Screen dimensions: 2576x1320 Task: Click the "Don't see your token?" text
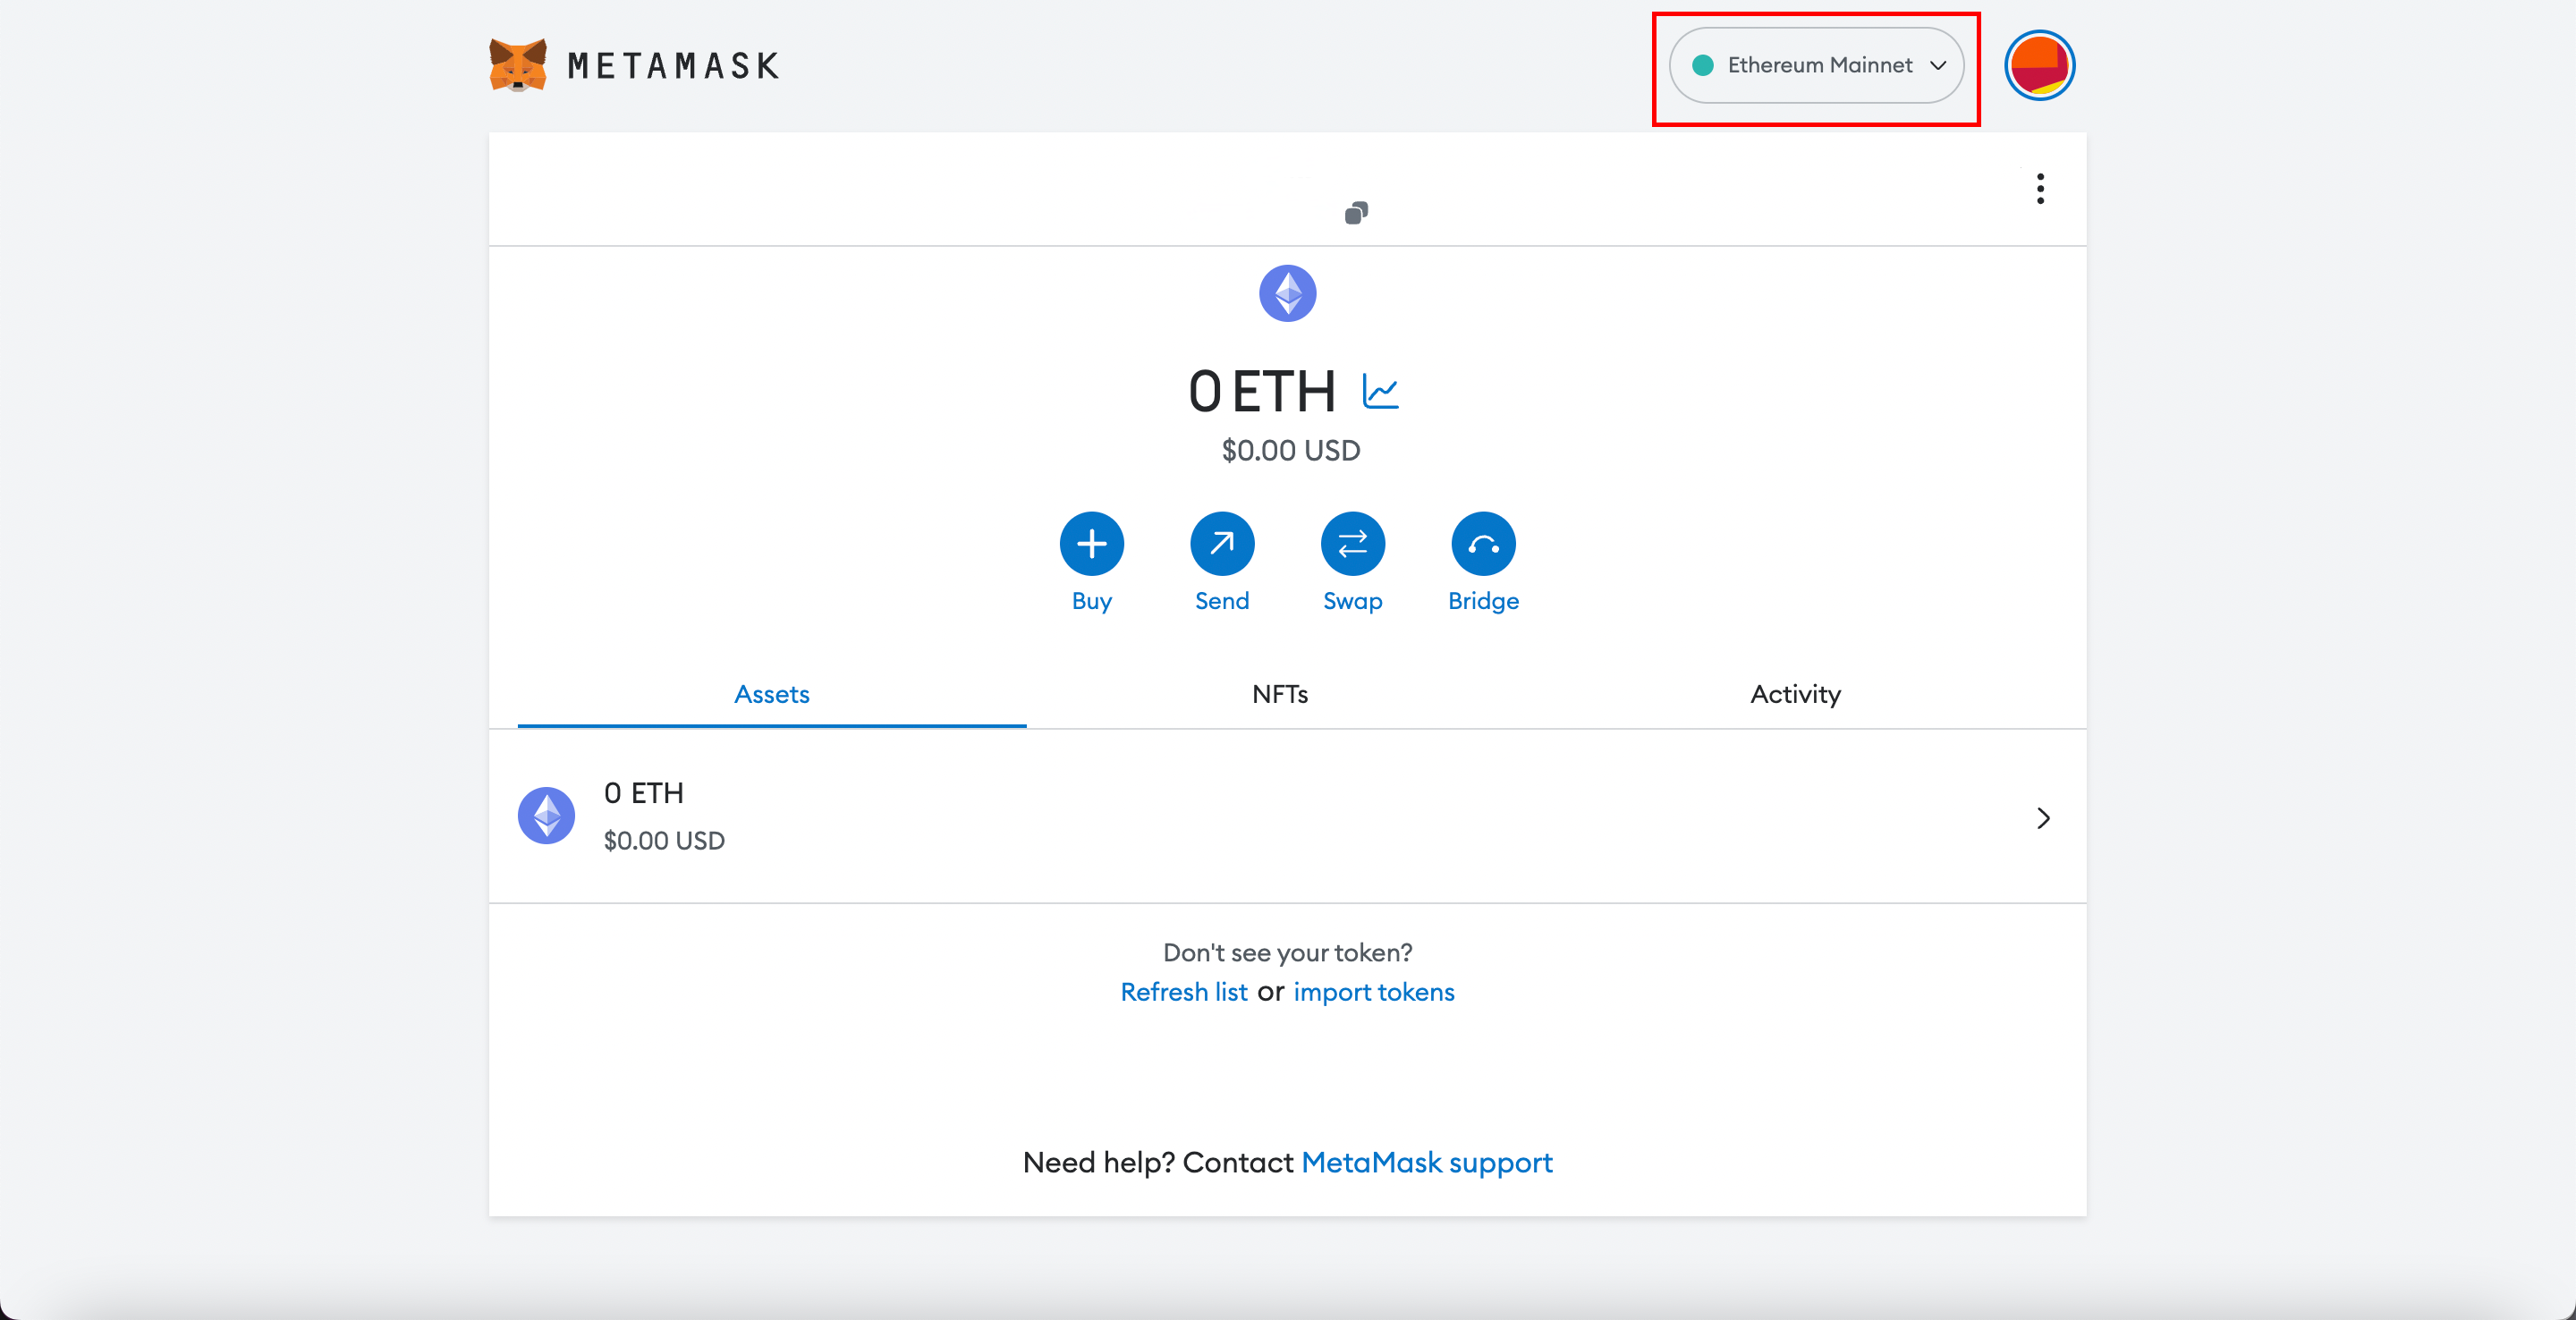click(1288, 953)
